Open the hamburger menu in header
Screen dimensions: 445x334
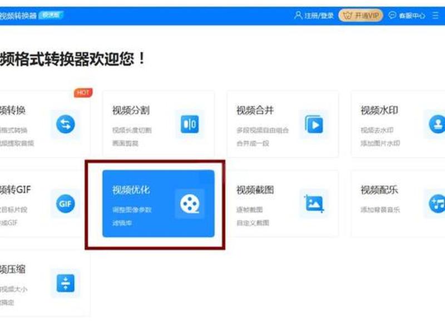pyautogui.click(x=436, y=16)
